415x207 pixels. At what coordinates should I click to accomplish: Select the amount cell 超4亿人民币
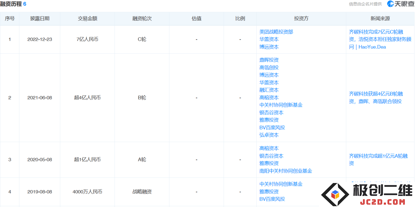(87, 98)
